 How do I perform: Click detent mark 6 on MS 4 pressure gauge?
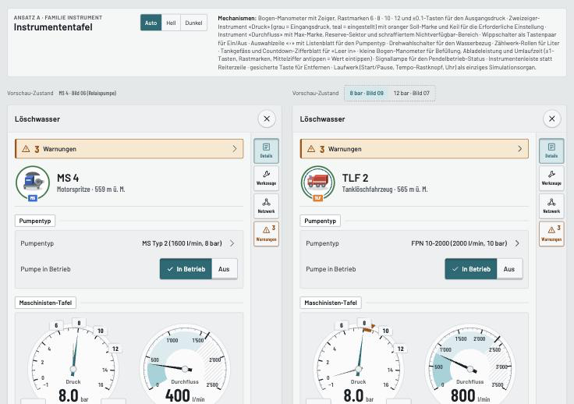coord(56,325)
